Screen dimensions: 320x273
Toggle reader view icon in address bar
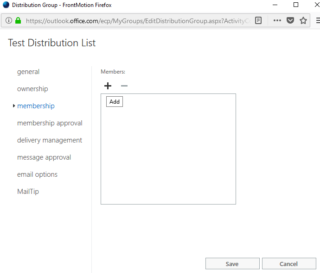pyautogui.click(x=258, y=21)
